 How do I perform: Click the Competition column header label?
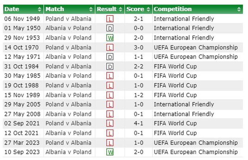173,9
